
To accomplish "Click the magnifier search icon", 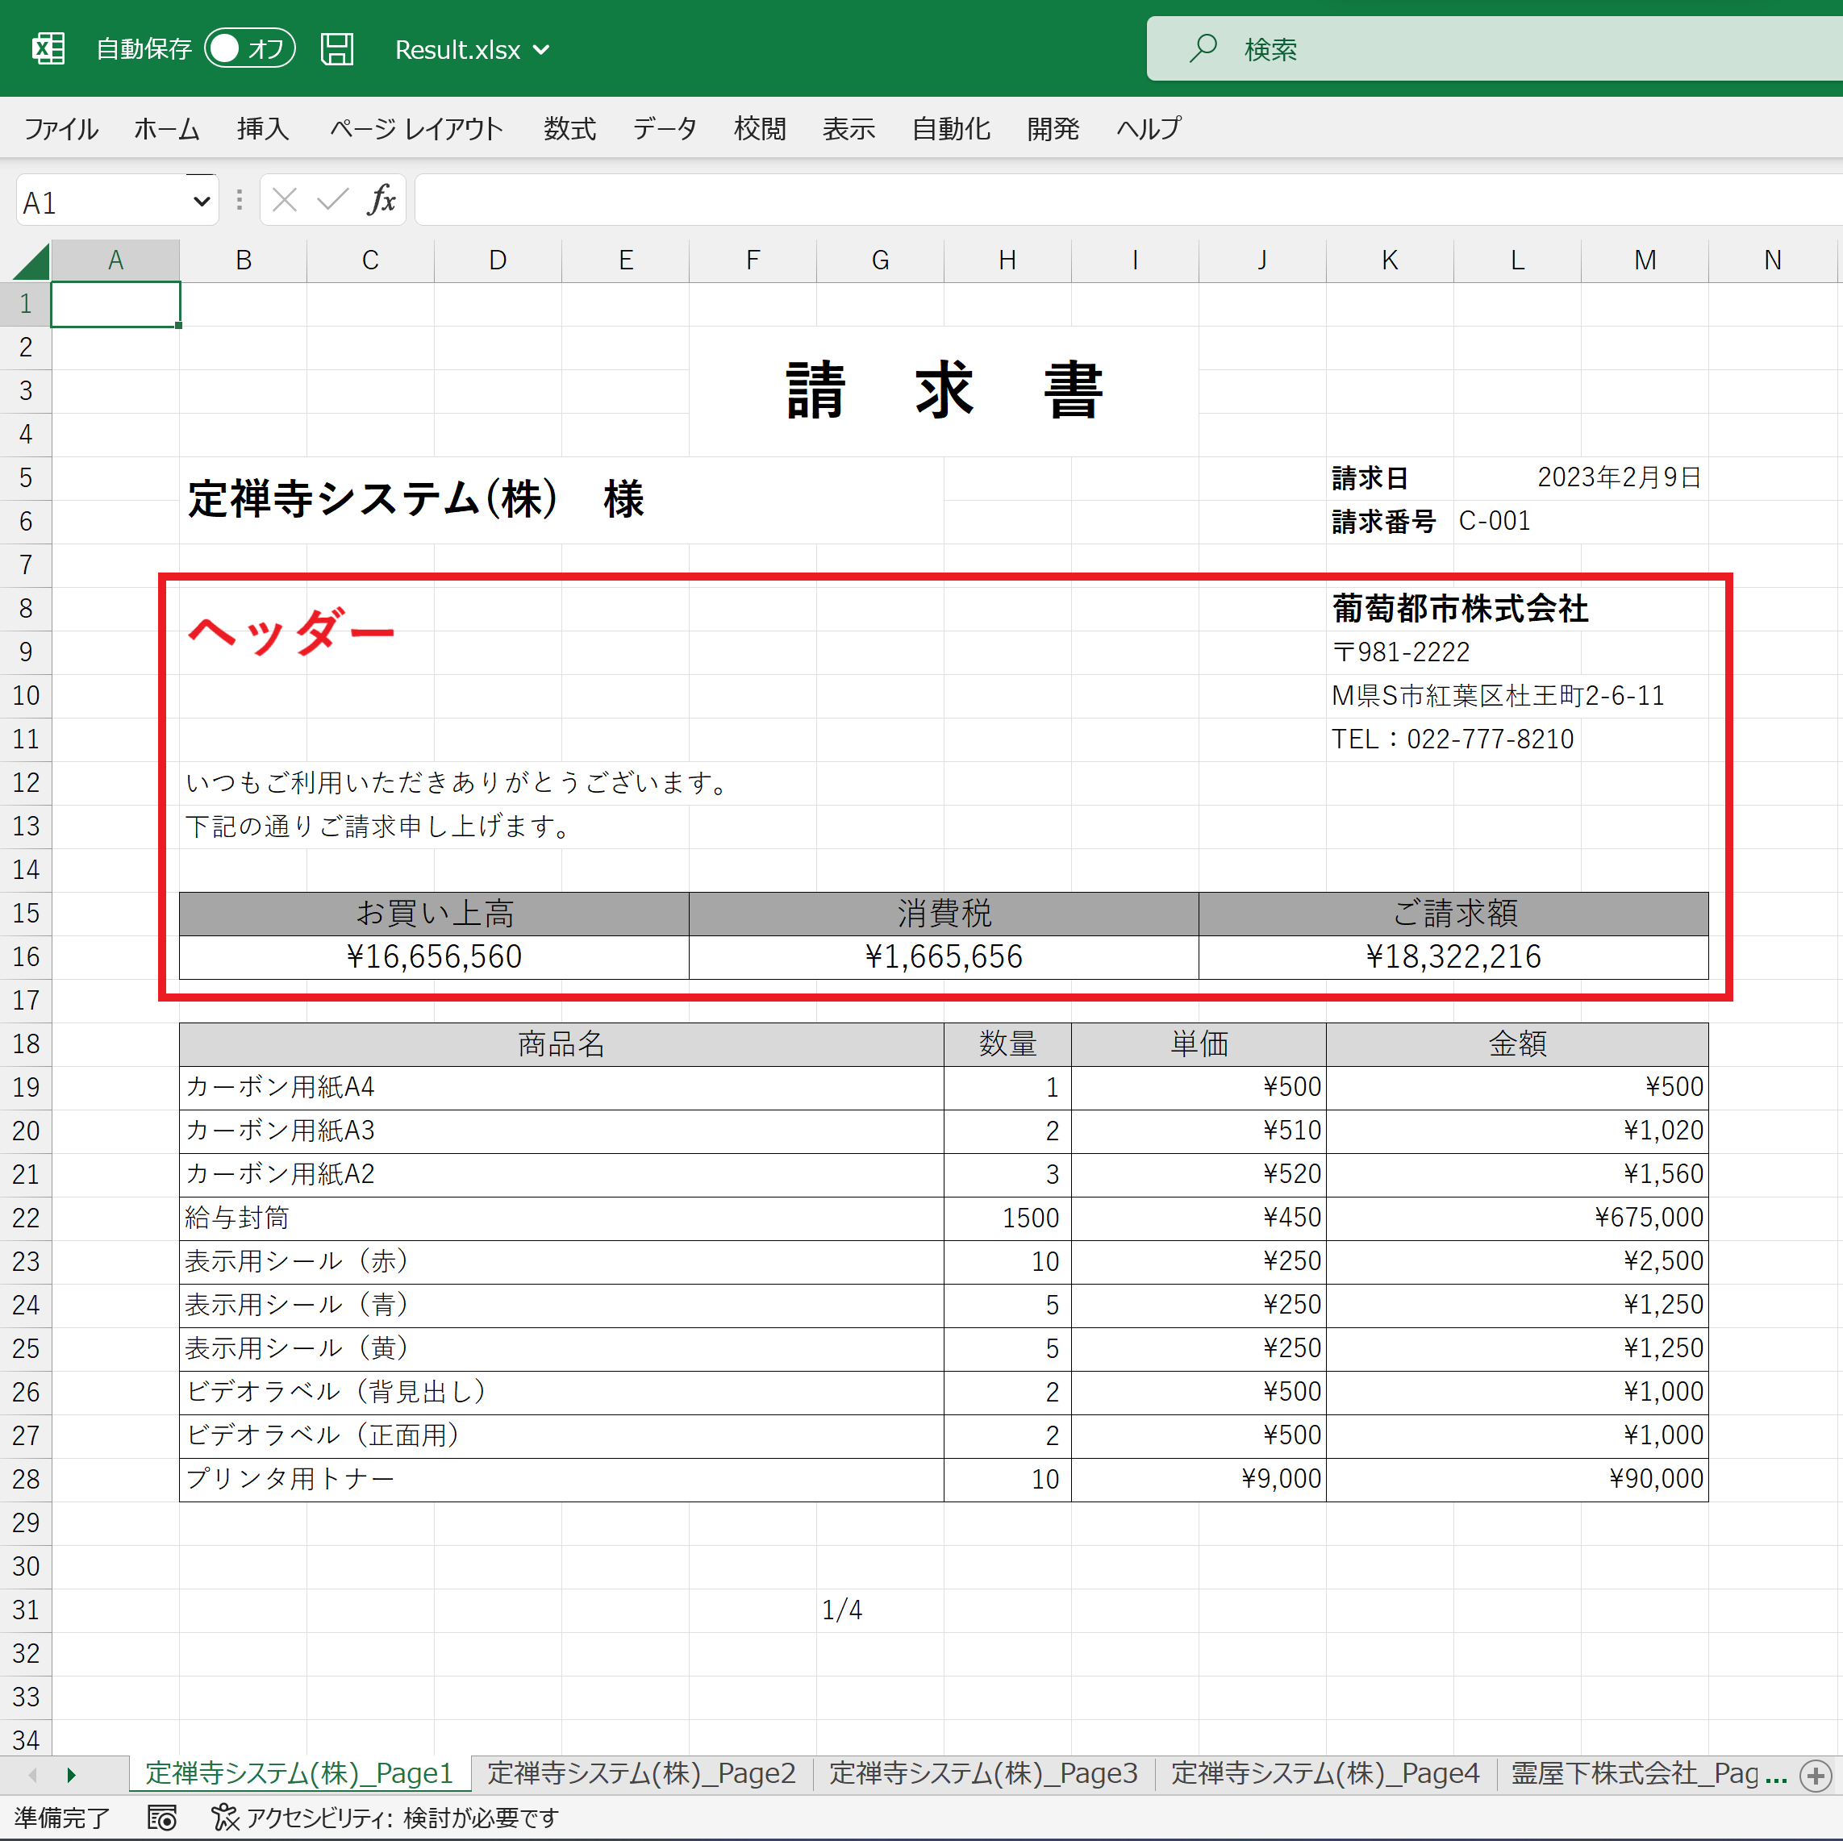I will 1203,48.
